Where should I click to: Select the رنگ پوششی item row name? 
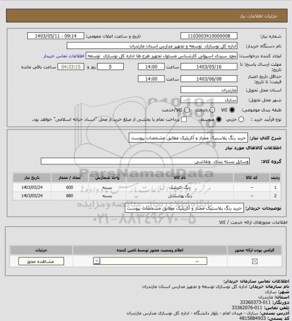180,196
